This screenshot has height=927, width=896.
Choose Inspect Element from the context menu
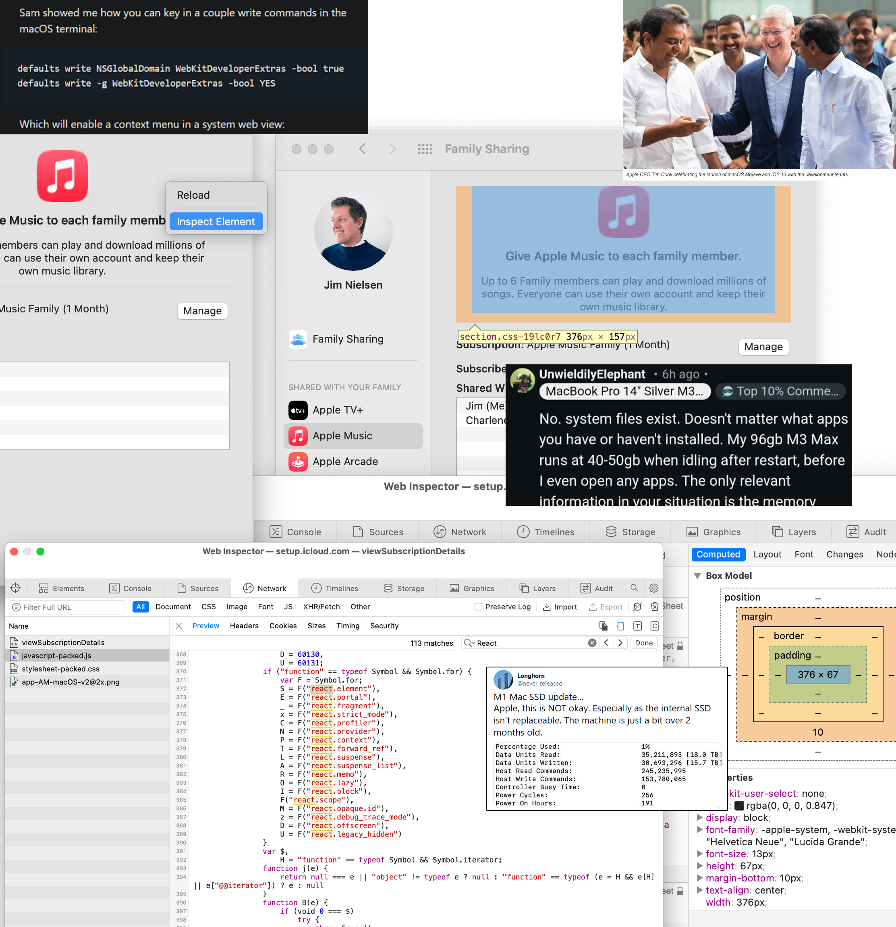[x=216, y=221]
